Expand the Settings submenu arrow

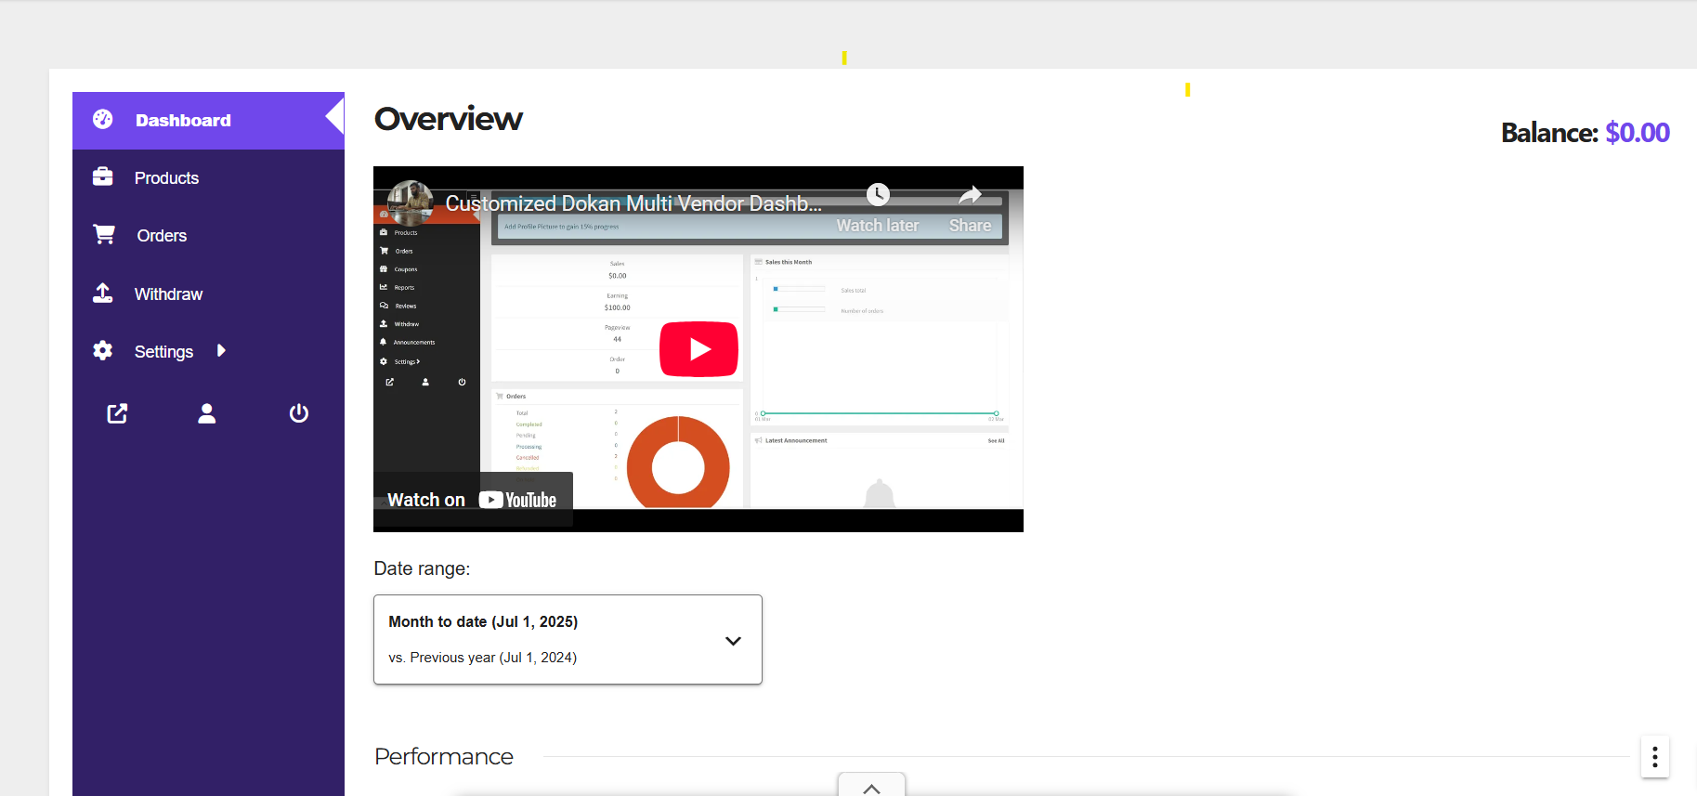[x=221, y=350]
